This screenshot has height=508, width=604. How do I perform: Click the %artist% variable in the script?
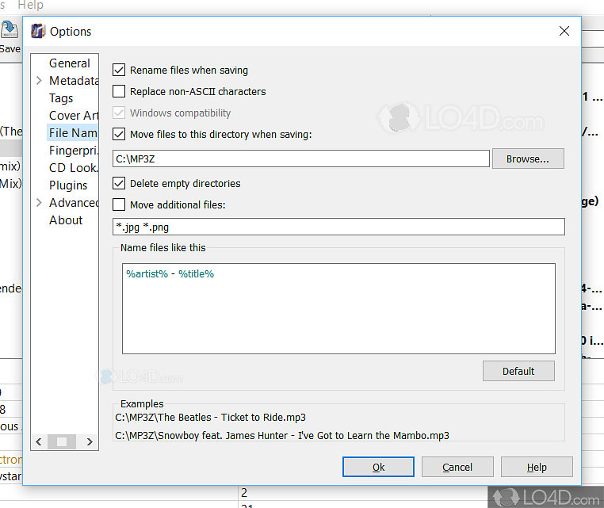[x=147, y=274]
